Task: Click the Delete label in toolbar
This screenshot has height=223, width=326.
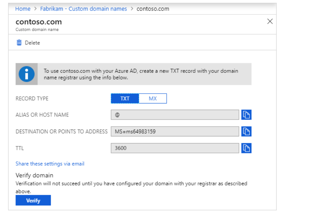Action: click(32, 43)
